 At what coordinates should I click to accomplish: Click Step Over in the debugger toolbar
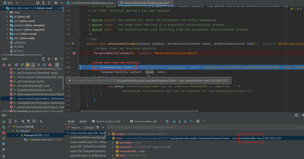click(x=174, y=121)
